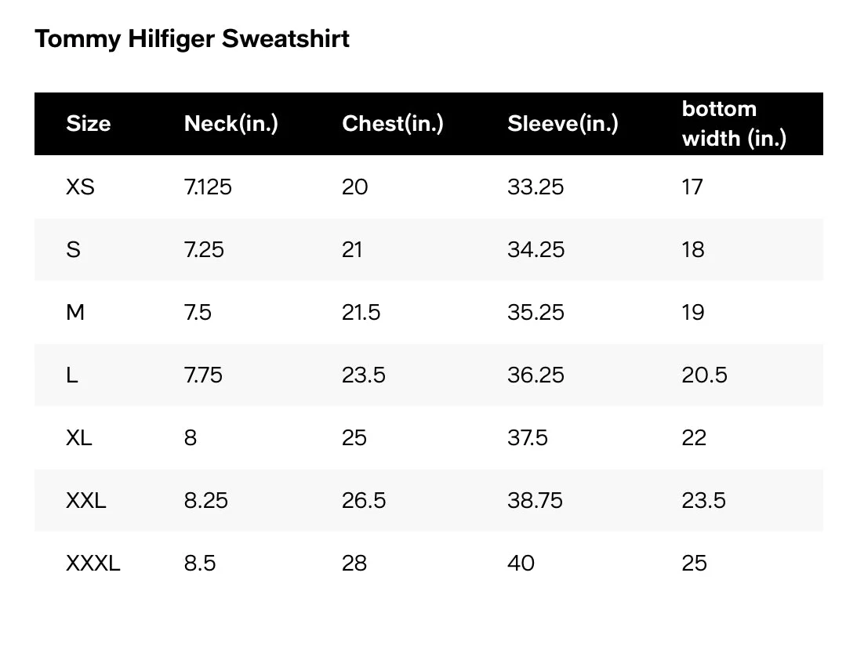The width and height of the screenshot is (846, 649).
Task: Click the Sleeve(in.) column header
Action: 563,124
